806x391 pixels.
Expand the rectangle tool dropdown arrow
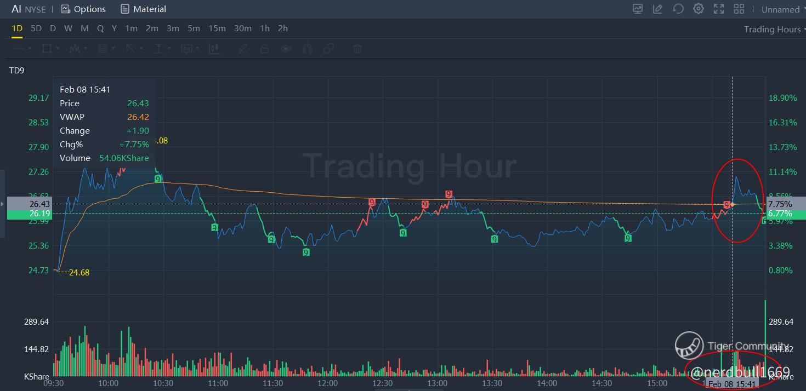point(58,49)
